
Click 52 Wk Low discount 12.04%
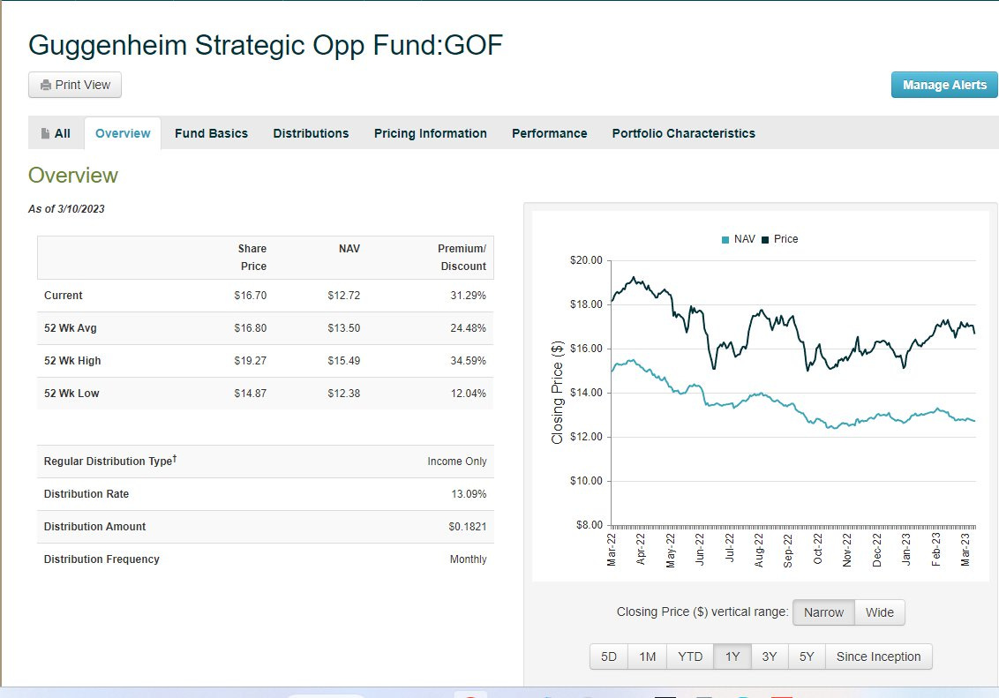pyautogui.click(x=469, y=393)
